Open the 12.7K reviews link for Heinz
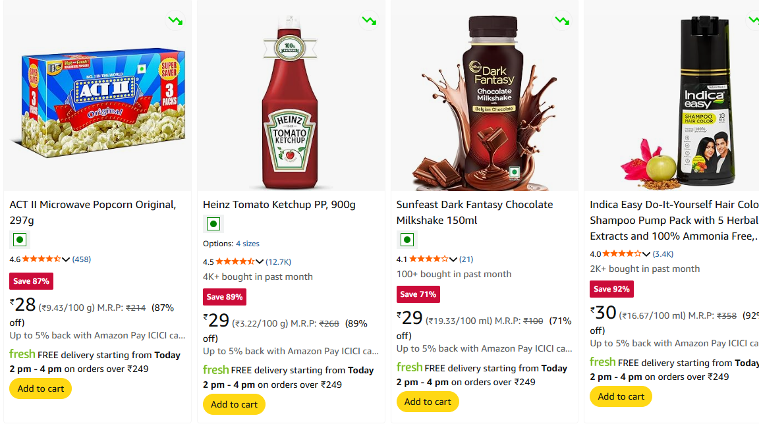759x426 pixels. [278, 262]
